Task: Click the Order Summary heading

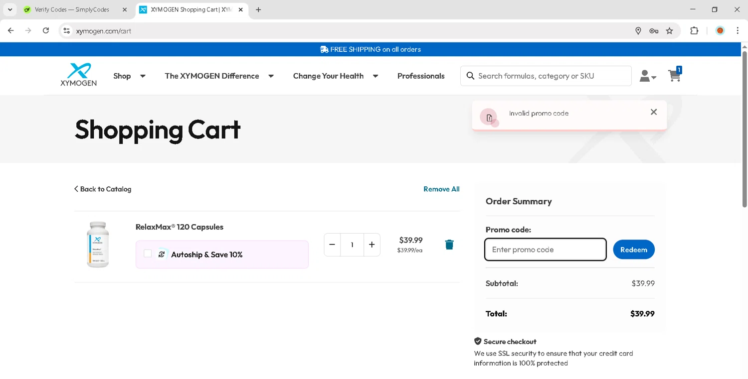Action: pos(519,201)
